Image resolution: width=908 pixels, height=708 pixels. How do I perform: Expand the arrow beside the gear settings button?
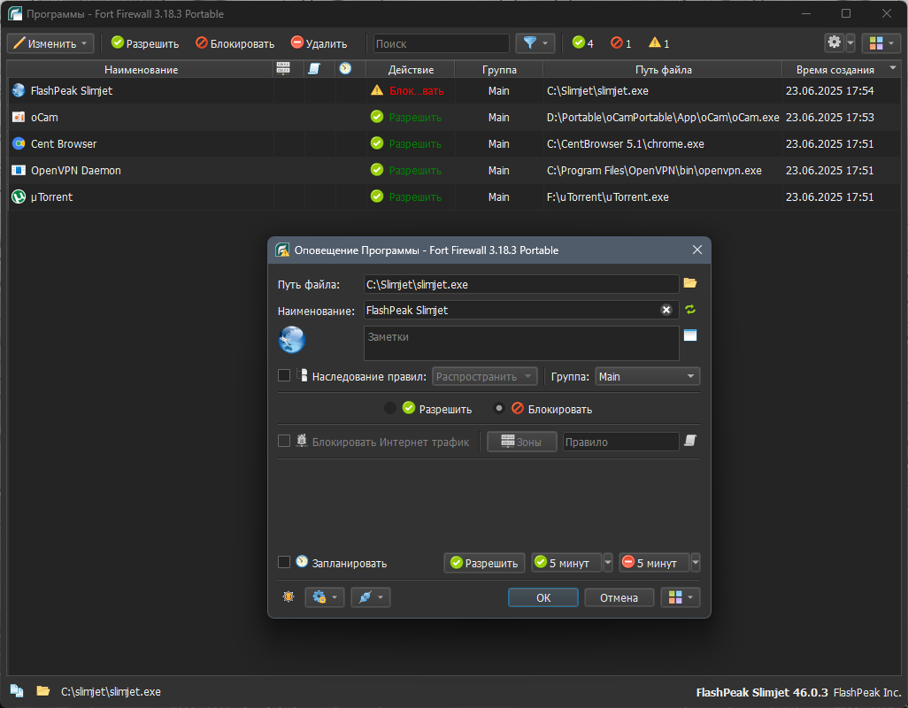[x=850, y=43]
